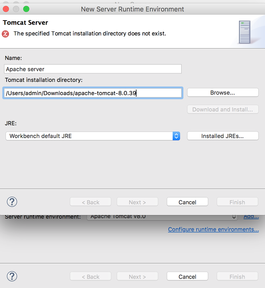
Task: Open the Workbench default JRE dropdown
Action: [x=93, y=136]
